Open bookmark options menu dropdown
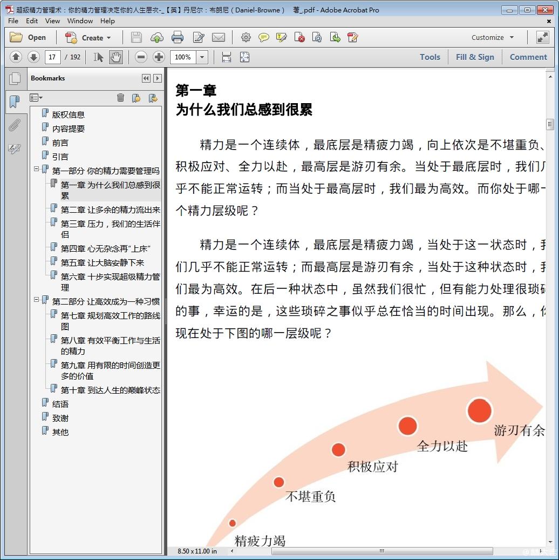The image size is (559, 560). (x=36, y=98)
